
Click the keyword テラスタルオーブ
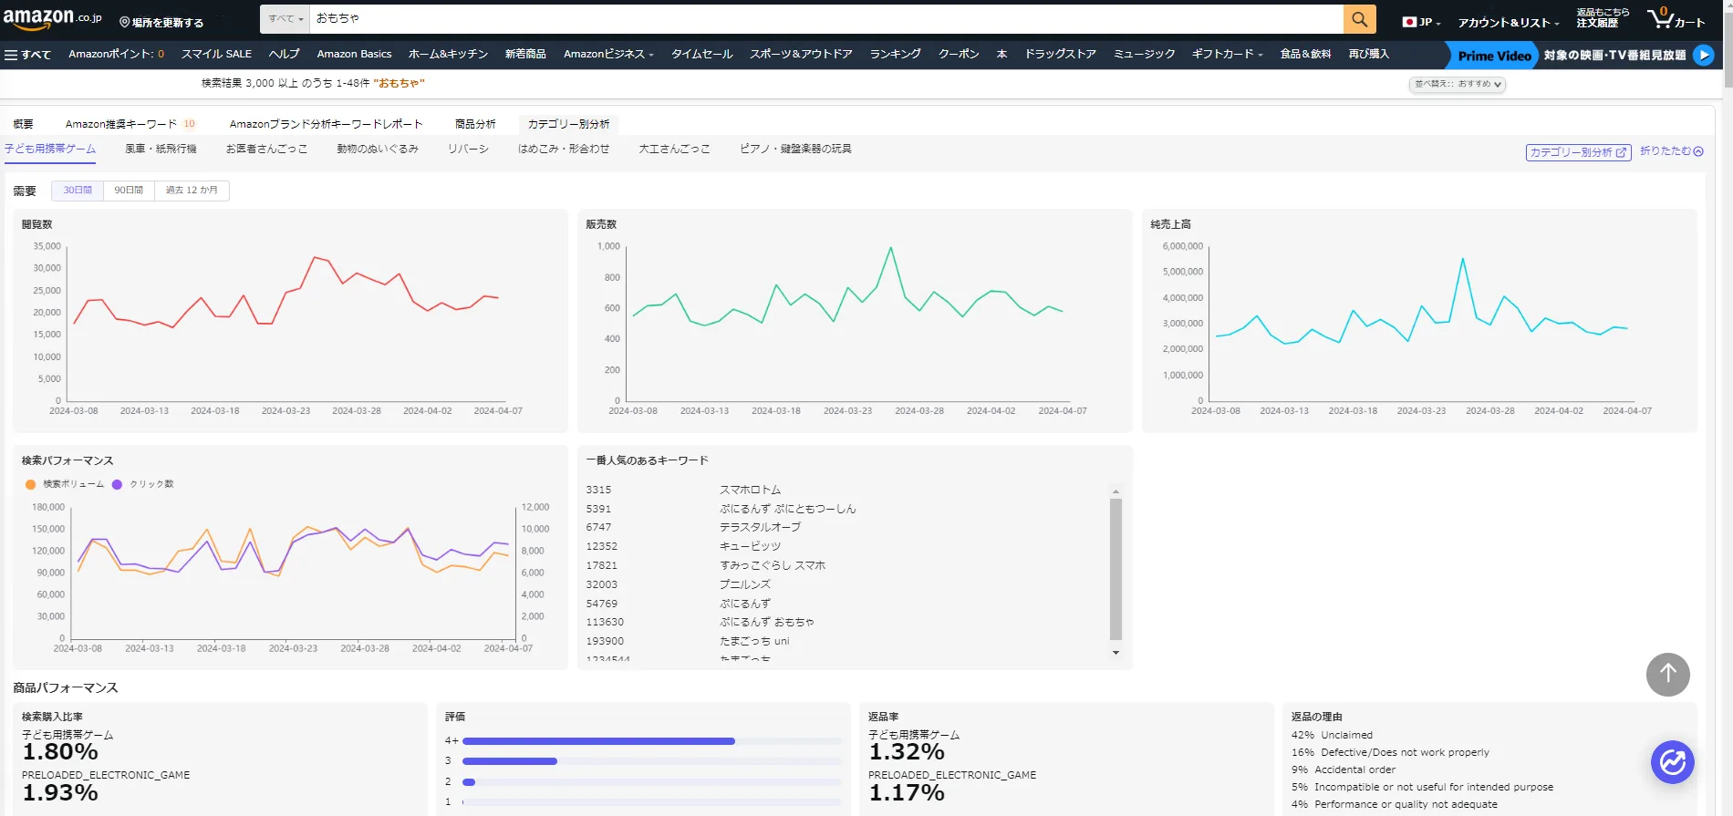tap(760, 528)
